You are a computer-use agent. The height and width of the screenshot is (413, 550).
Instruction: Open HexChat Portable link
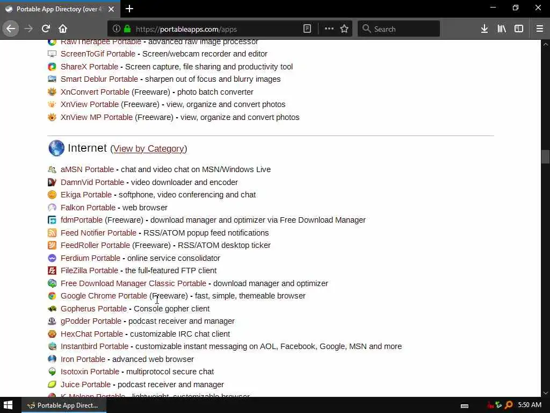point(91,334)
